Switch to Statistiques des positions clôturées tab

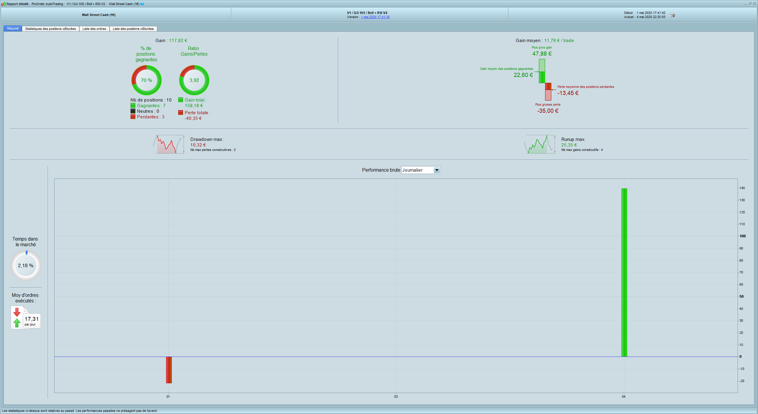[x=50, y=29]
